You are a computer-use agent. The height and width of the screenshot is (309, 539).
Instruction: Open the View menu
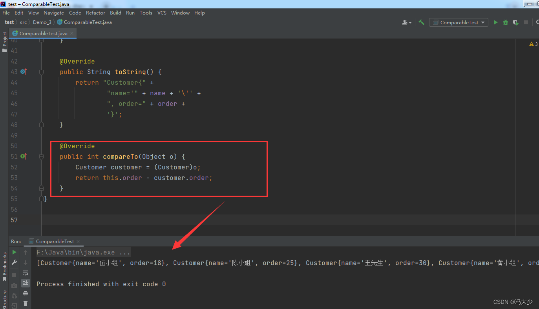[x=33, y=13]
